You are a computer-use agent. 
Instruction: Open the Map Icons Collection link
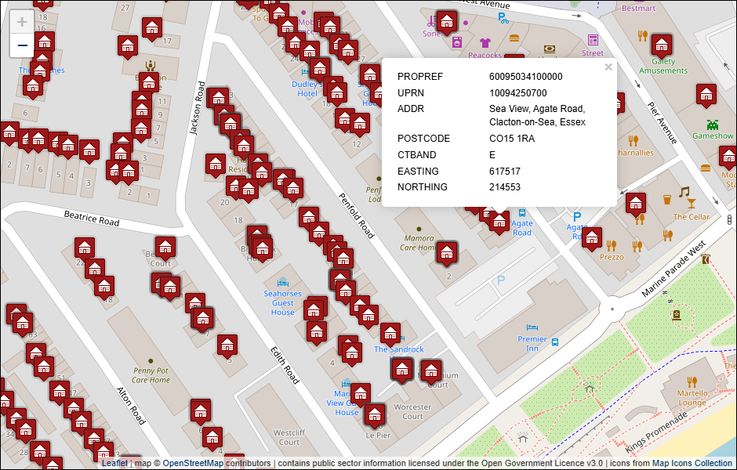click(x=692, y=463)
